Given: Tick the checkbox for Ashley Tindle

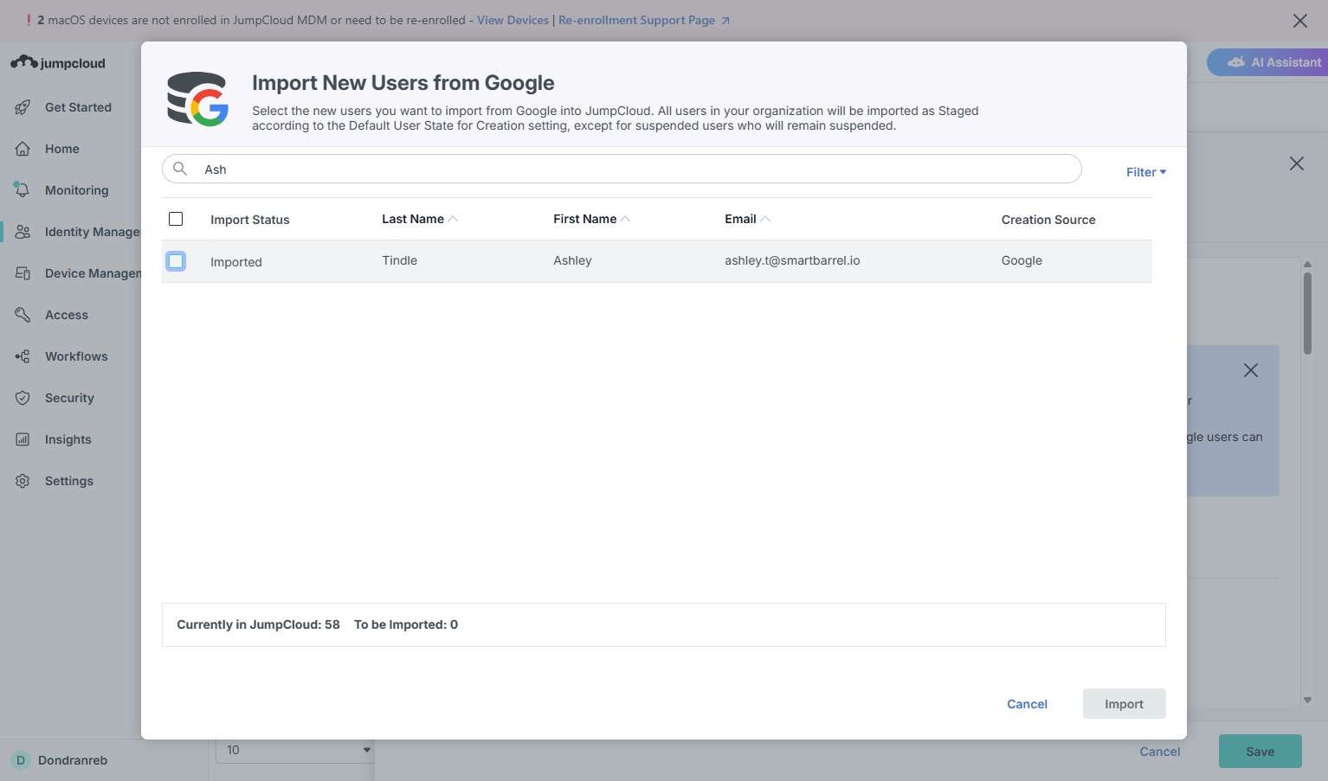Looking at the screenshot, I should click(176, 261).
